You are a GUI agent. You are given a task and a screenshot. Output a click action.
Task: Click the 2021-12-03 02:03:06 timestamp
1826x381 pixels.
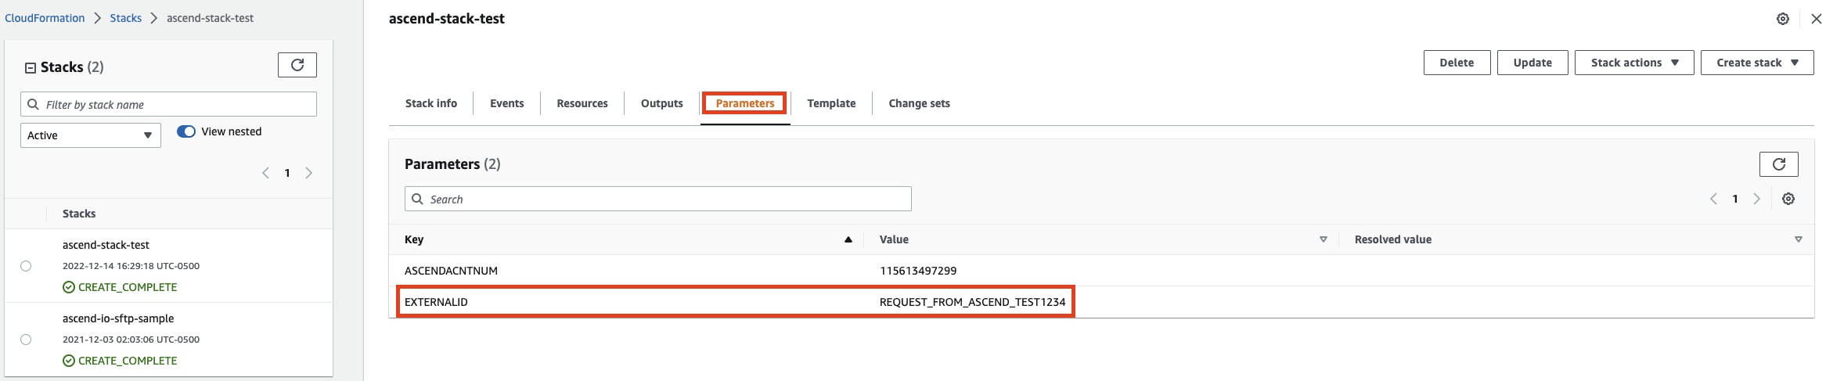tap(131, 340)
